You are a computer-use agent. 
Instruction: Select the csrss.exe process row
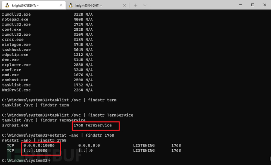pos(48,39)
